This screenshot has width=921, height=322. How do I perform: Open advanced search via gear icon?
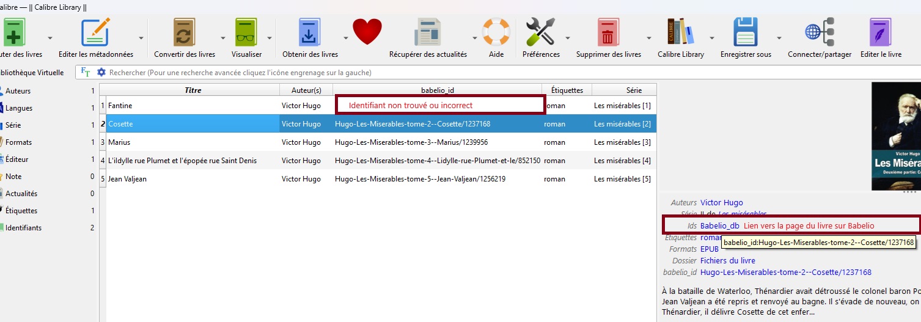(101, 72)
